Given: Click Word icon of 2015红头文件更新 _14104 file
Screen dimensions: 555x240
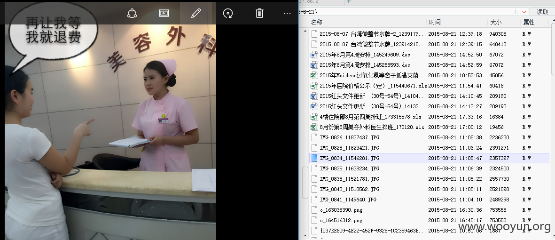Looking at the screenshot, I should (314, 96).
